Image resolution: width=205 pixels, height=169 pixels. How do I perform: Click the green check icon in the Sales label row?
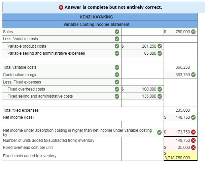(117, 32)
